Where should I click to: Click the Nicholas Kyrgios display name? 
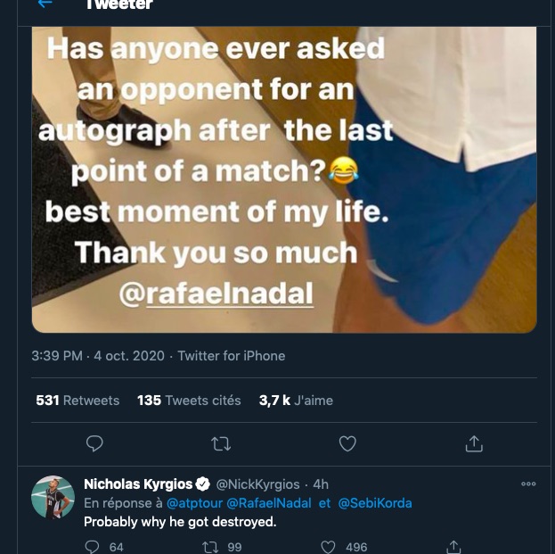coord(138,484)
